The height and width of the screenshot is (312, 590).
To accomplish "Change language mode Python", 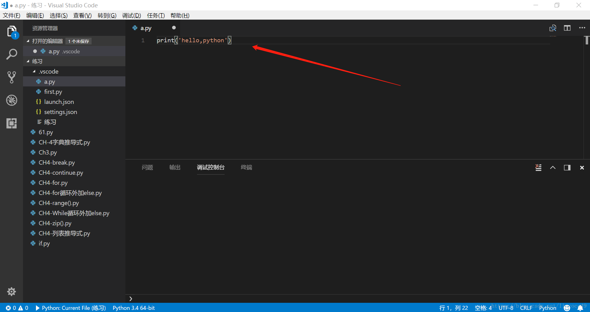I will pos(548,308).
